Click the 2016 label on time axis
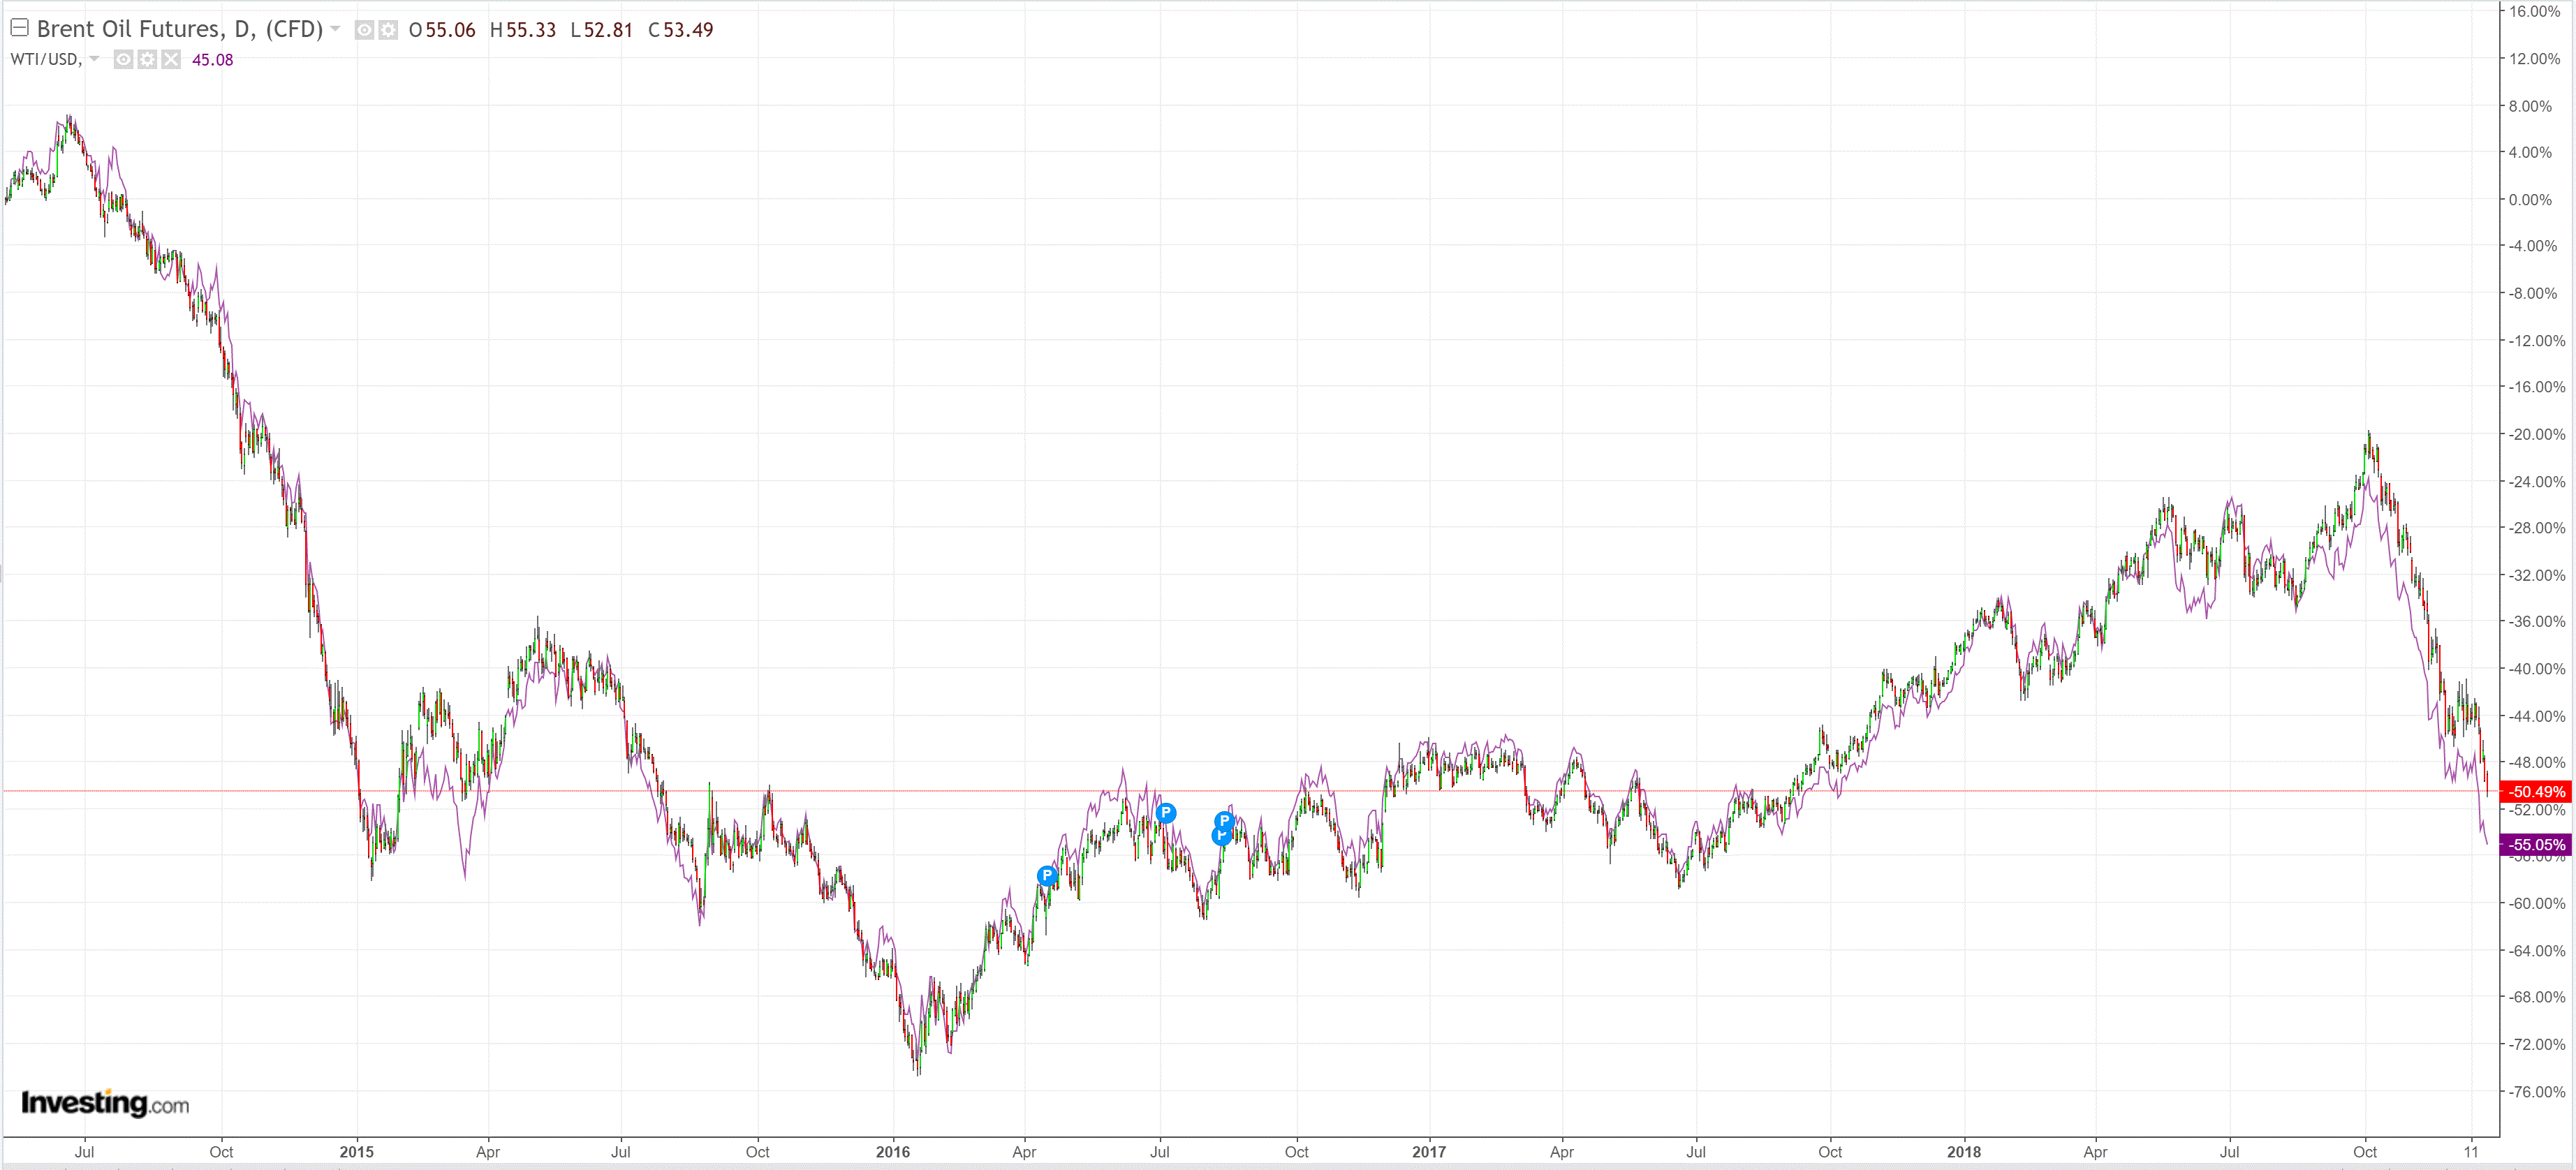Viewport: 2576px width, 1170px height. tap(892, 1152)
